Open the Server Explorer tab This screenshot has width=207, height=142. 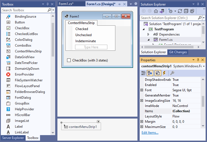click(x=13, y=138)
